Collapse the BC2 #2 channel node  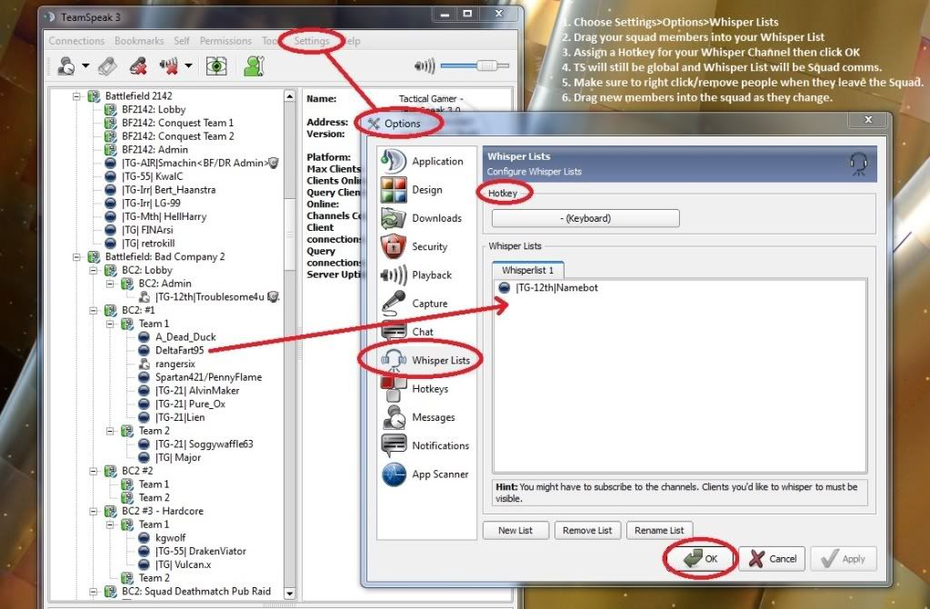point(93,471)
